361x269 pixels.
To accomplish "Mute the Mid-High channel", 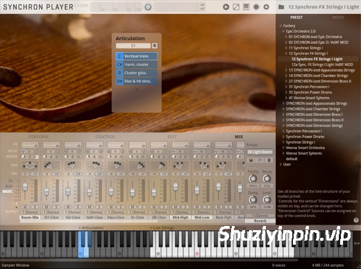I will pyautogui.click(x=176, y=207).
